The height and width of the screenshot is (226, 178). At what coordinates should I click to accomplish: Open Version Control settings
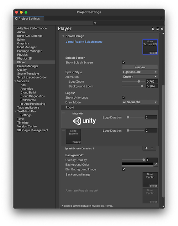tap(27, 126)
